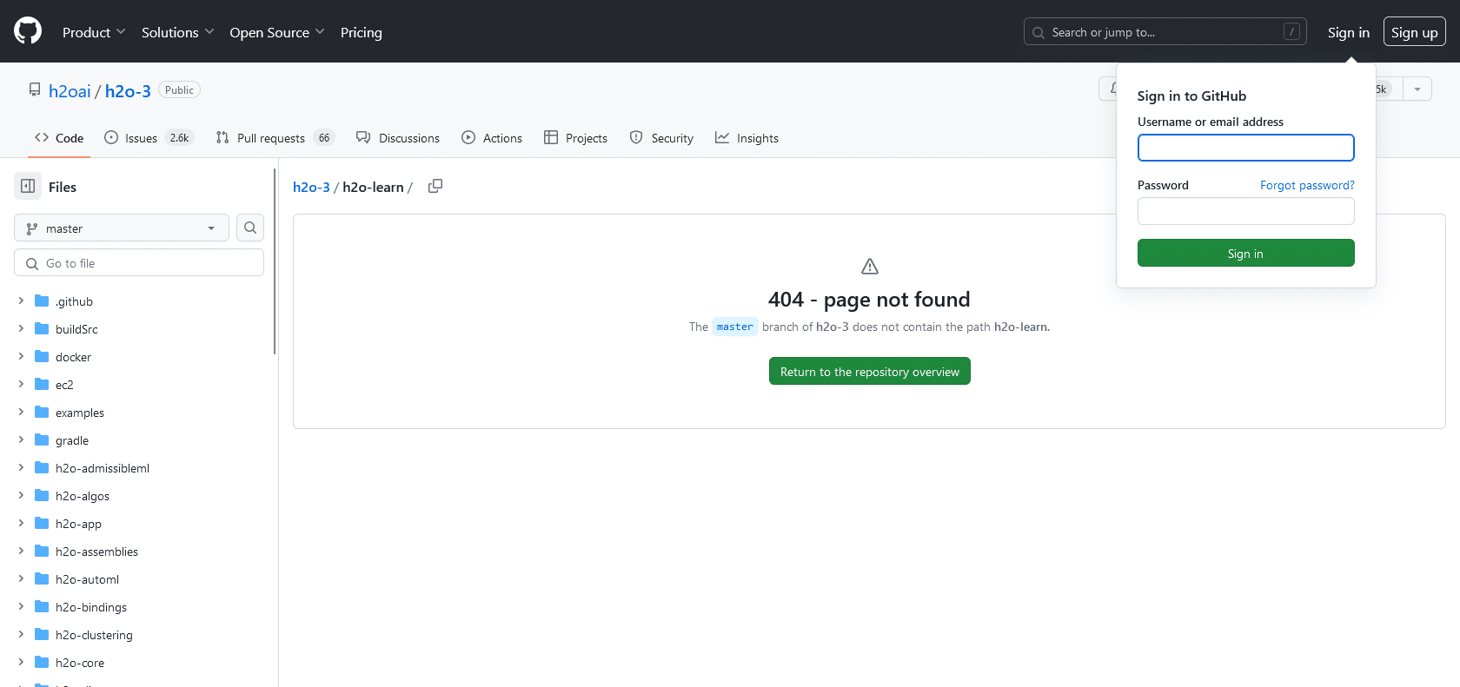The width and height of the screenshot is (1460, 687).
Task: Open the Solutions menu dropdown
Action: (177, 32)
